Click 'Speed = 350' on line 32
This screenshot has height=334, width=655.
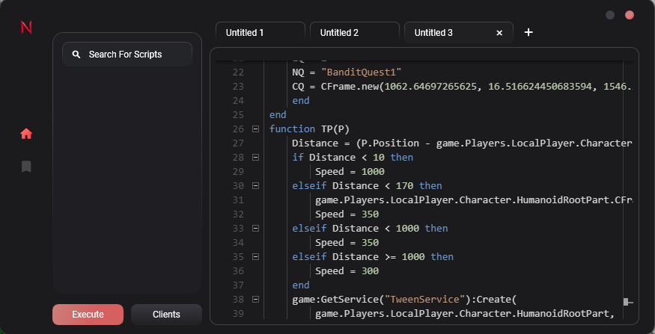pyautogui.click(x=347, y=214)
